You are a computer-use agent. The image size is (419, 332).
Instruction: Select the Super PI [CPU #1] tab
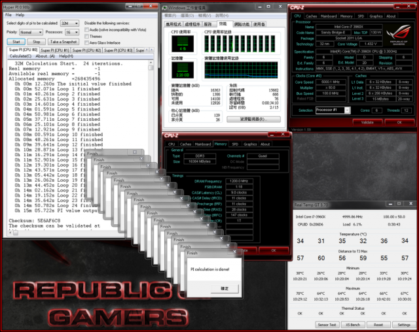click(55, 50)
